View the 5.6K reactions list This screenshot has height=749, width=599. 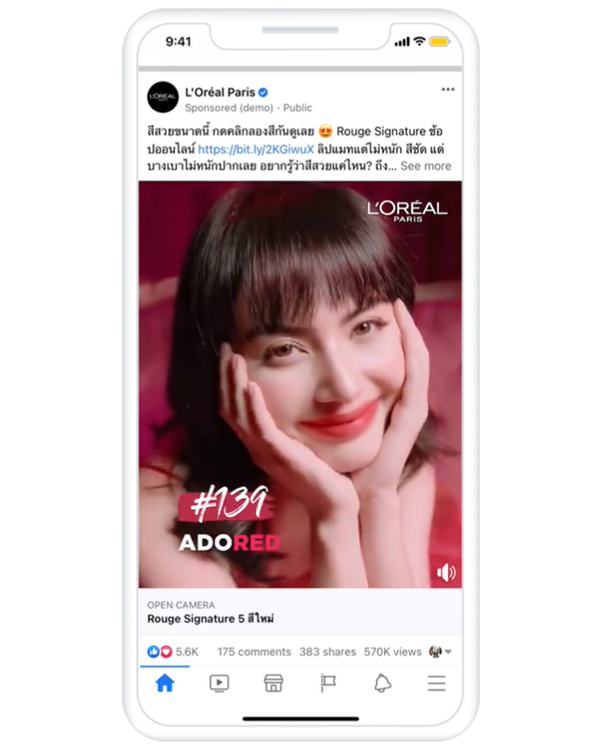[172, 651]
